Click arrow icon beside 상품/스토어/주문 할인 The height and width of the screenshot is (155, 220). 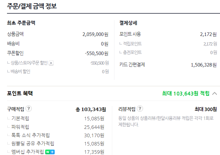pyautogui.click(x=51, y=63)
